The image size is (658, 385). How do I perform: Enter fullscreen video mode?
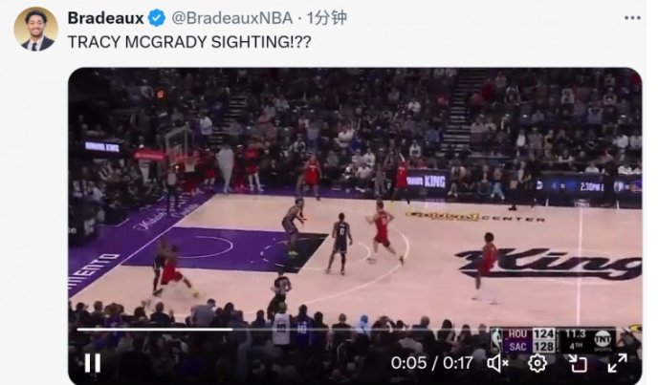pos(617,363)
